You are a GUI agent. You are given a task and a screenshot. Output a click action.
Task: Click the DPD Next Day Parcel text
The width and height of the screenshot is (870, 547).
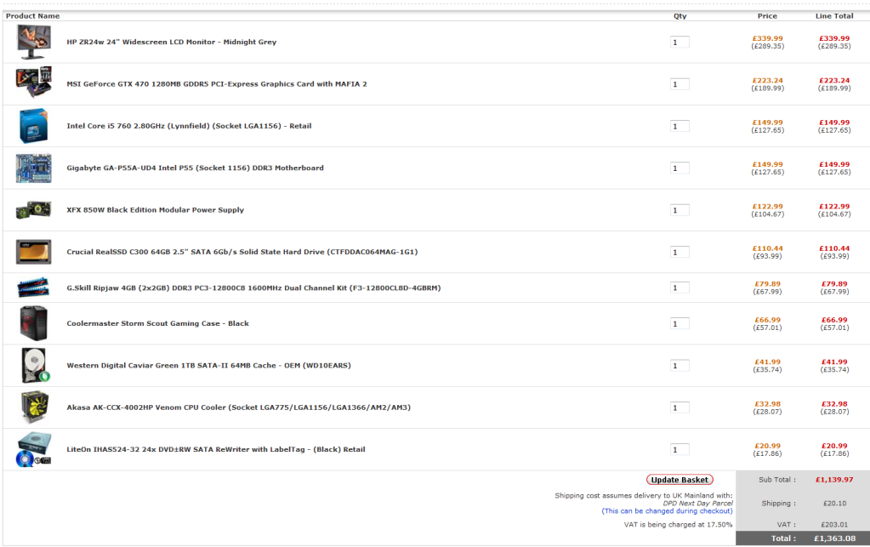(x=698, y=503)
